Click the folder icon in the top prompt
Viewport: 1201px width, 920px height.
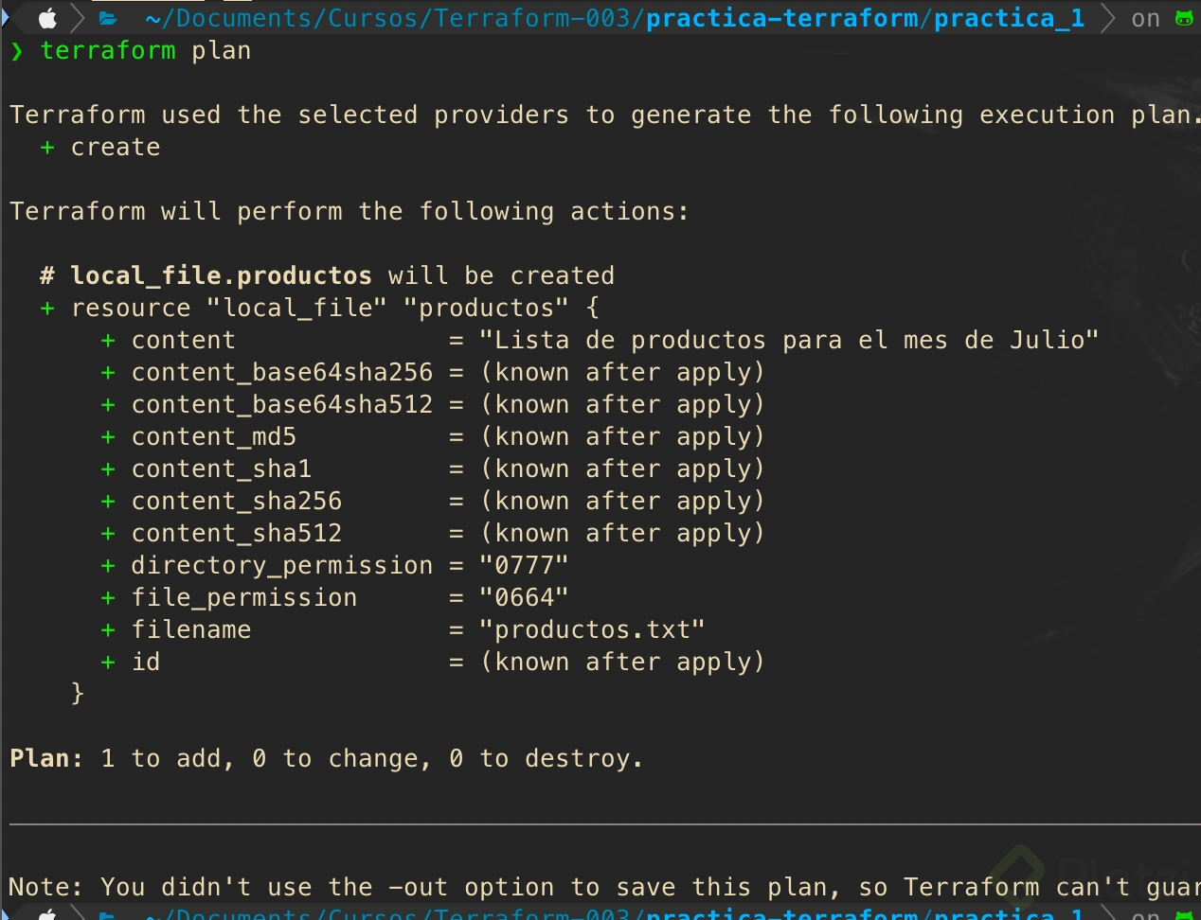pos(108,18)
